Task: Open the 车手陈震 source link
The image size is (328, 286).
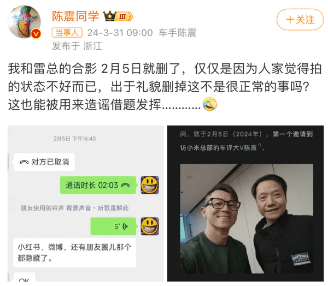Action: [x=177, y=33]
